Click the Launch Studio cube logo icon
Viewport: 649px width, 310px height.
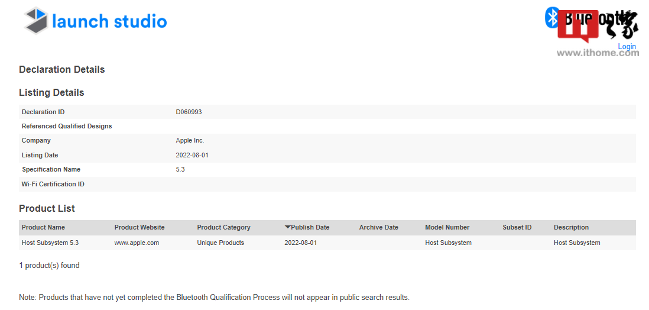point(35,21)
